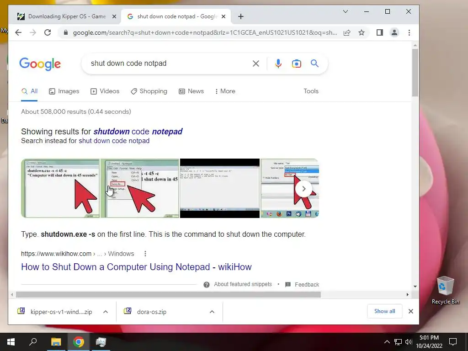Click horizontal scroll right arrow
This screenshot has height=351, width=468.
[408, 295]
